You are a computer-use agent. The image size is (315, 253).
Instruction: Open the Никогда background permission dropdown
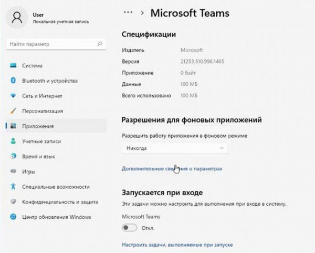coord(175,148)
